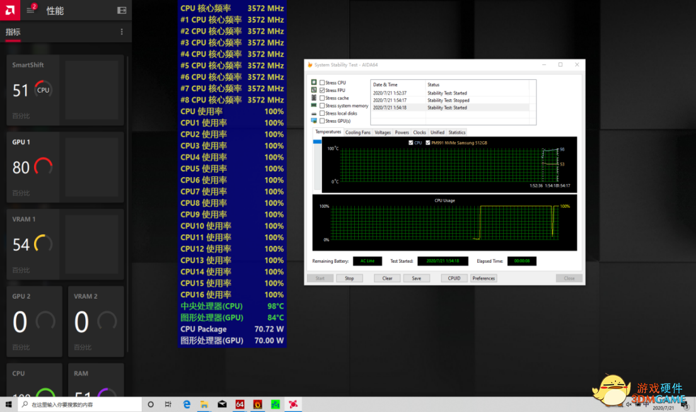The image size is (696, 412).
Task: Click the sidebar dock/collapse panel icon
Action: tap(122, 11)
